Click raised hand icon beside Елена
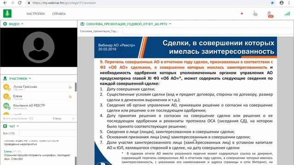 pos(70,97)
